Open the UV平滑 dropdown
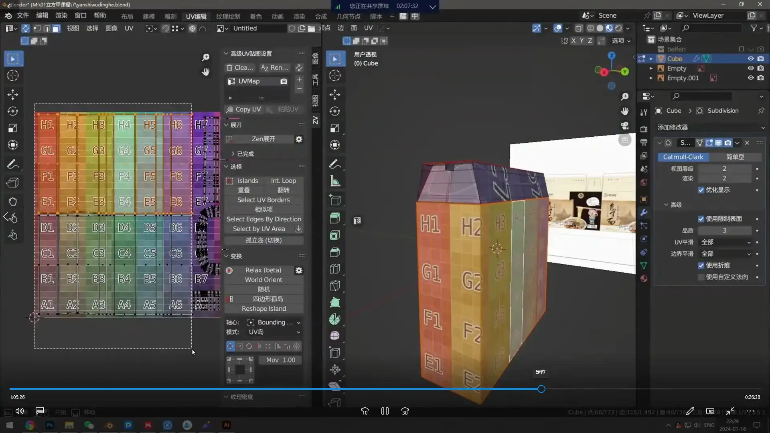This screenshot has height=433, width=770. point(725,242)
